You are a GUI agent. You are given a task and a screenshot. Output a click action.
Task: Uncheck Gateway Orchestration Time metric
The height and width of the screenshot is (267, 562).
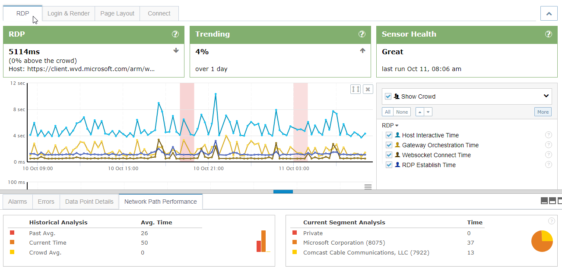[389, 145]
